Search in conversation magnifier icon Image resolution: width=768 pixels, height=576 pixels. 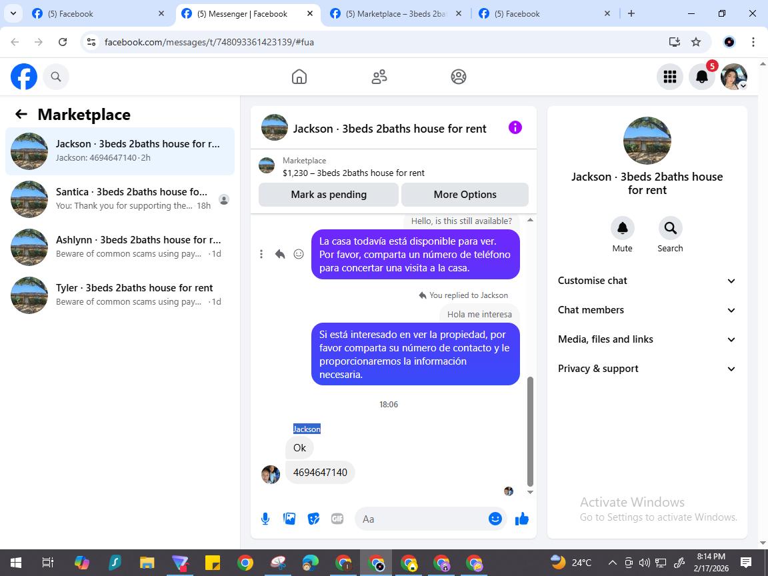click(670, 228)
